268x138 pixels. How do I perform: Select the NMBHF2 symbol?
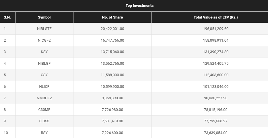44,98
